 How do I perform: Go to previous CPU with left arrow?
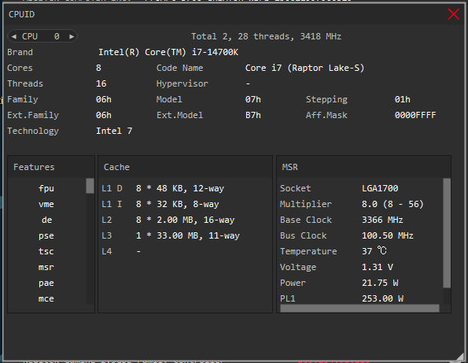click(13, 36)
